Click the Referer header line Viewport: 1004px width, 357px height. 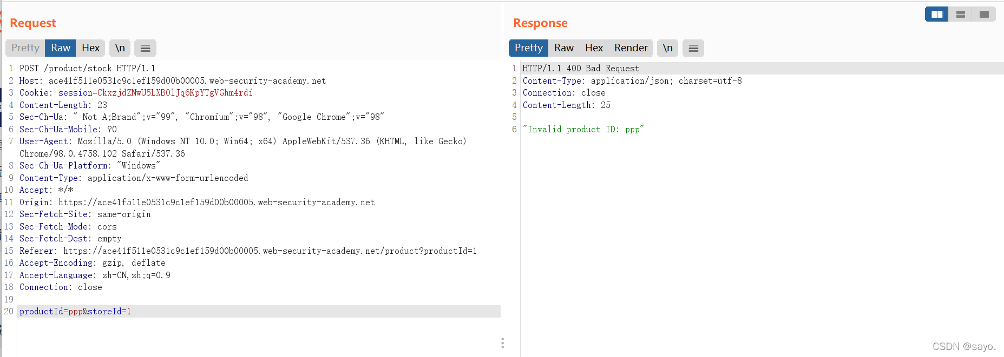tap(248, 251)
